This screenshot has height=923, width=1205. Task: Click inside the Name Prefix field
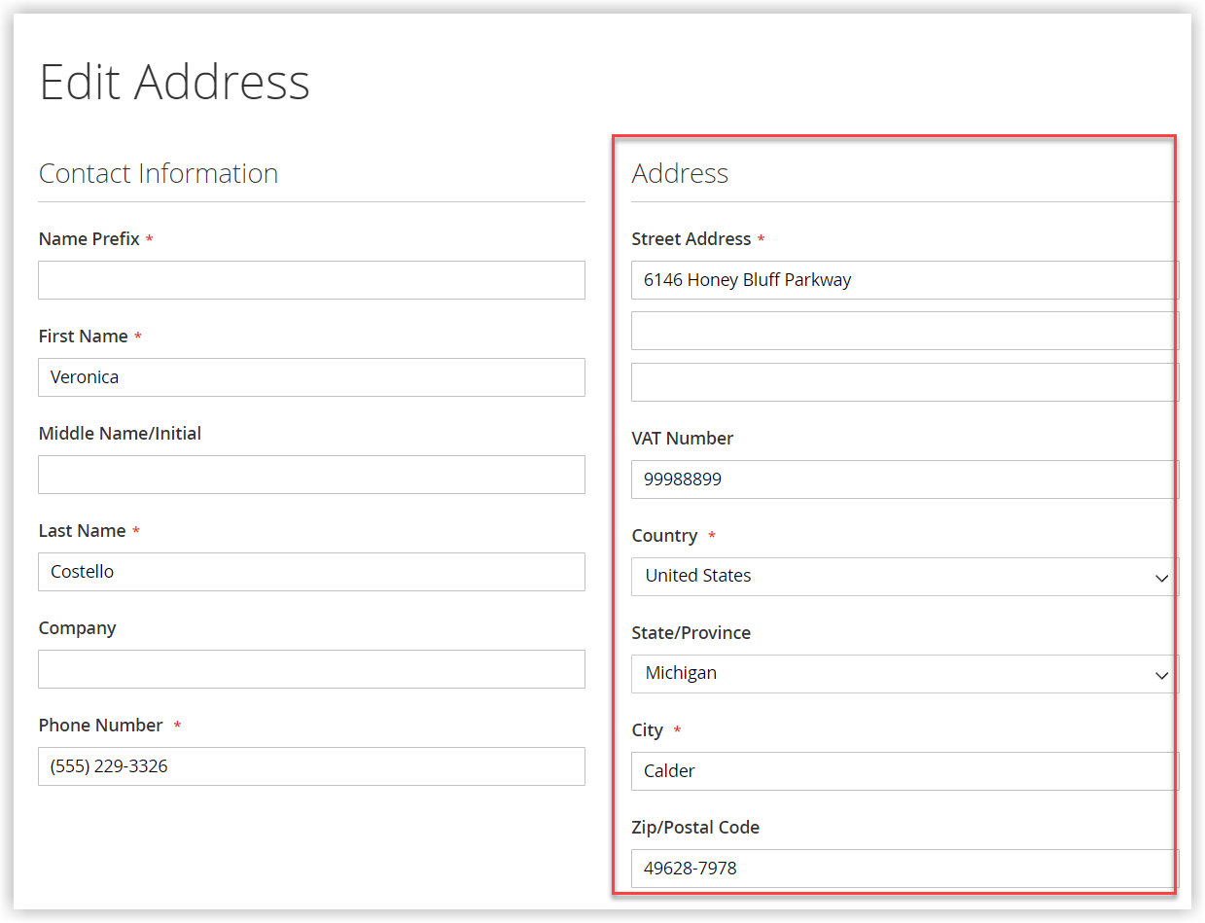coord(311,280)
